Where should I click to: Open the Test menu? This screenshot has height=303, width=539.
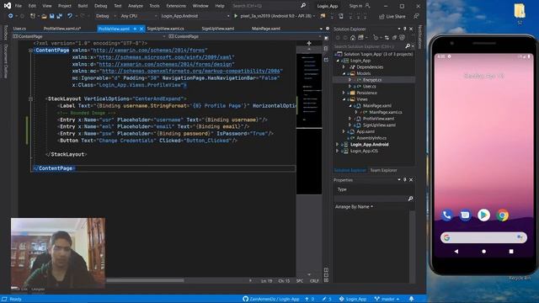click(x=118, y=6)
